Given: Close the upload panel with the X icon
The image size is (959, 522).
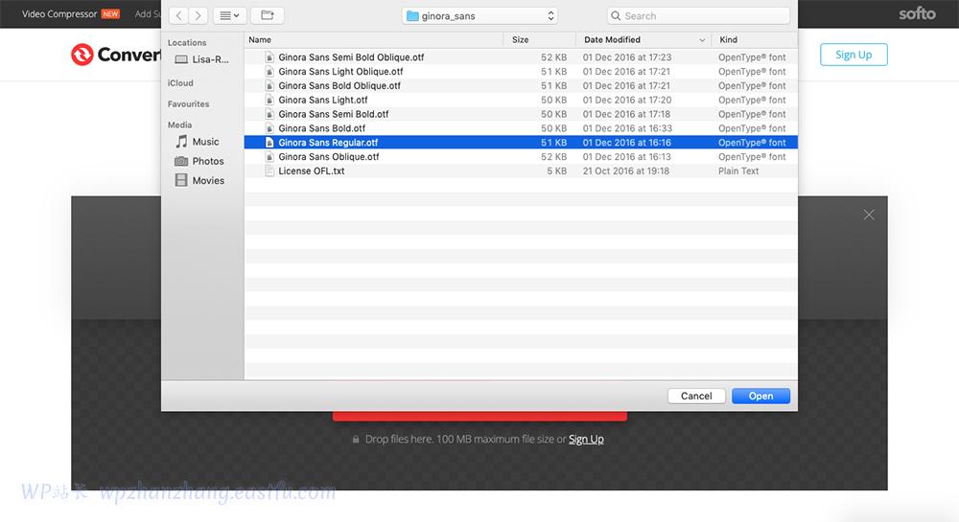Looking at the screenshot, I should tap(869, 215).
